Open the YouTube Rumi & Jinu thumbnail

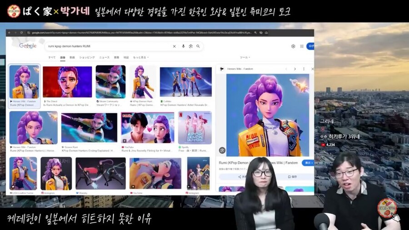[148, 128]
